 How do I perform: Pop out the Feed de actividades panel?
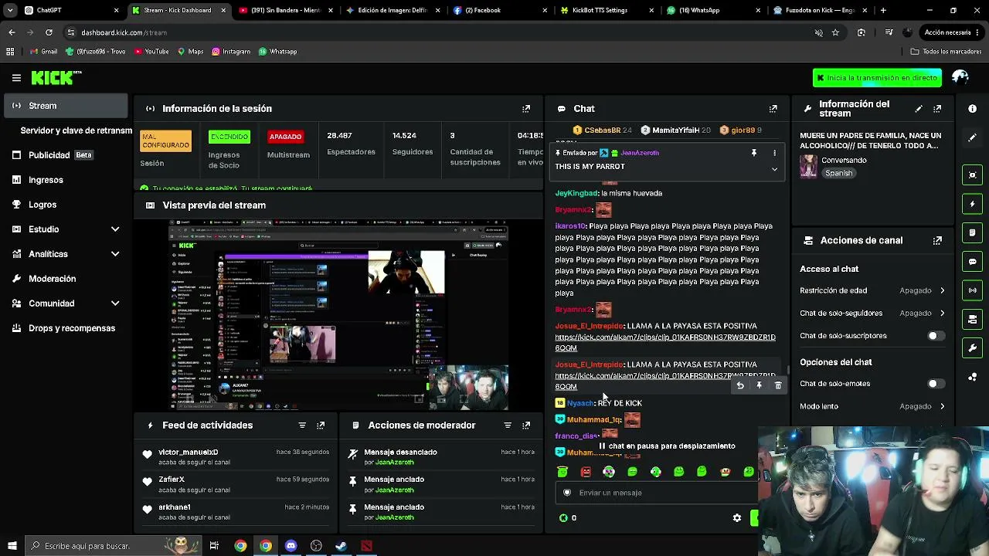click(x=321, y=425)
